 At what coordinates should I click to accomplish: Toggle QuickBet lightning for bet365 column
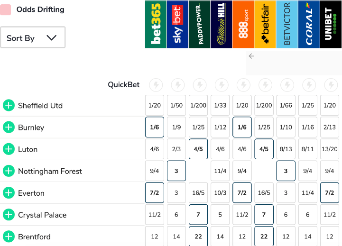point(156,85)
